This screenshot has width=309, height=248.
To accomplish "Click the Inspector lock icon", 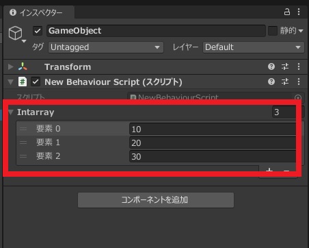I will (287, 12).
